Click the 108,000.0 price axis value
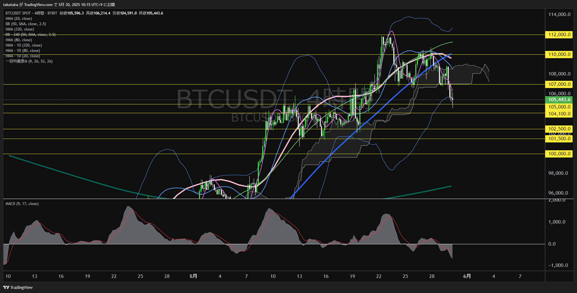 pos(559,74)
